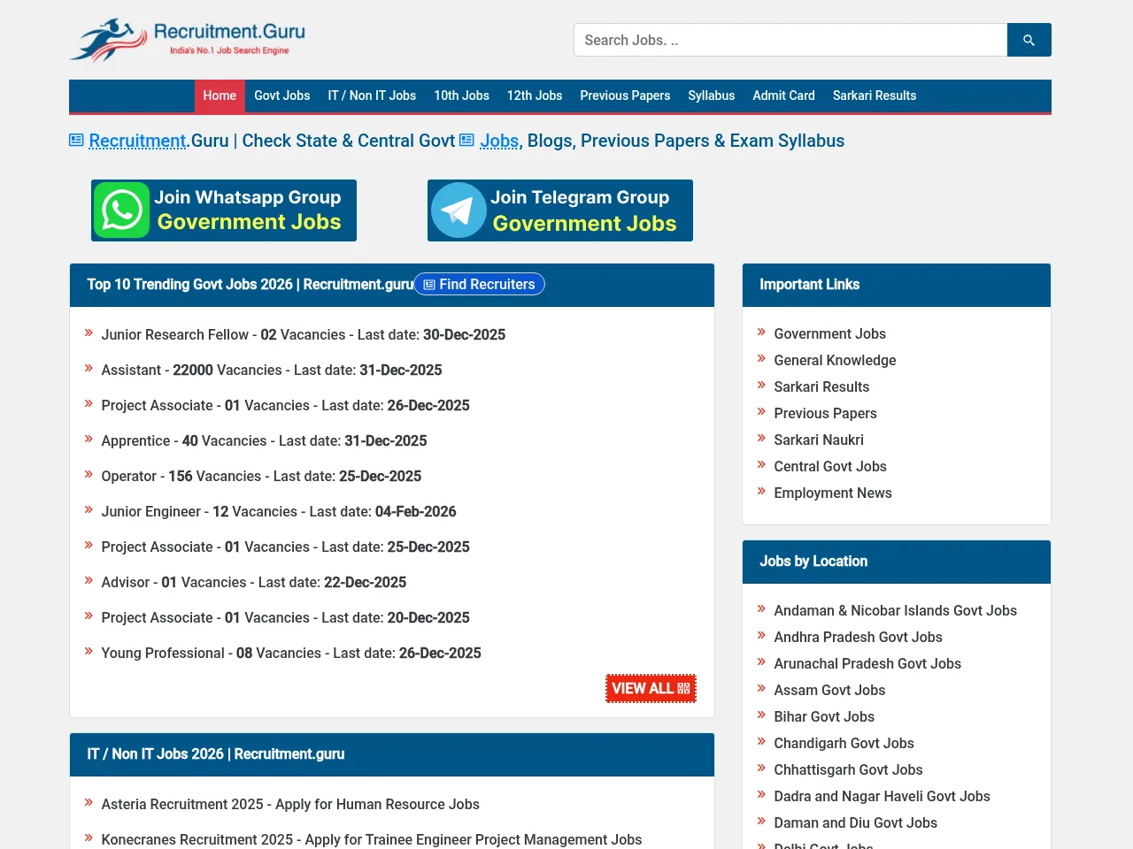Open Andhra Pradesh Govt Jobs
Image resolution: width=1133 pixels, height=849 pixels.
pyautogui.click(x=858, y=637)
